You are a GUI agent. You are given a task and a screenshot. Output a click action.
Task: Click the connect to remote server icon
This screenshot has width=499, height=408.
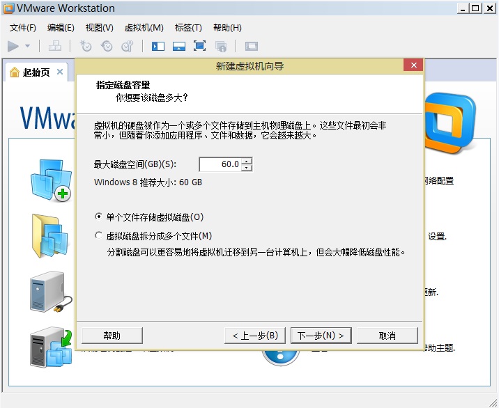pyautogui.click(x=51, y=292)
